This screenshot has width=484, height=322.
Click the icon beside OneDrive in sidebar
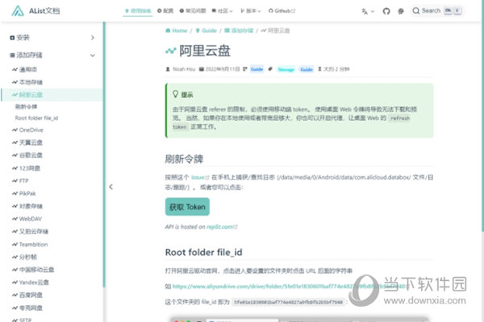click(15, 130)
